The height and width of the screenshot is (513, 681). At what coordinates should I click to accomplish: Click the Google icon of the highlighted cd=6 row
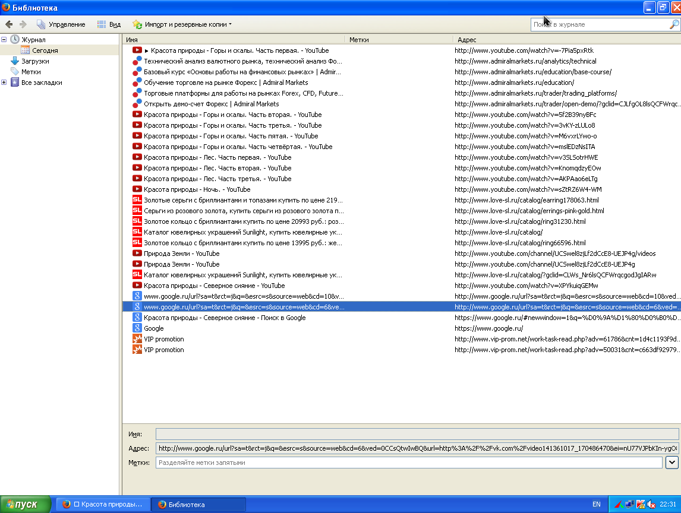(x=137, y=307)
